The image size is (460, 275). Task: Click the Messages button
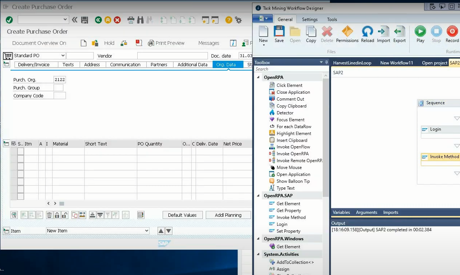point(209,43)
